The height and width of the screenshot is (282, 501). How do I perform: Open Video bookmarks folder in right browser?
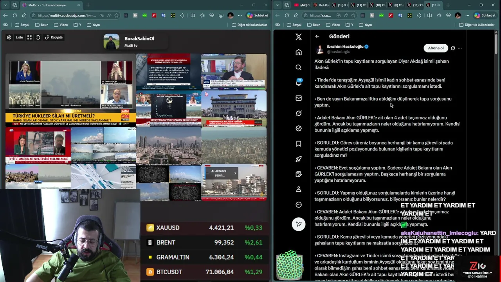(x=333, y=25)
